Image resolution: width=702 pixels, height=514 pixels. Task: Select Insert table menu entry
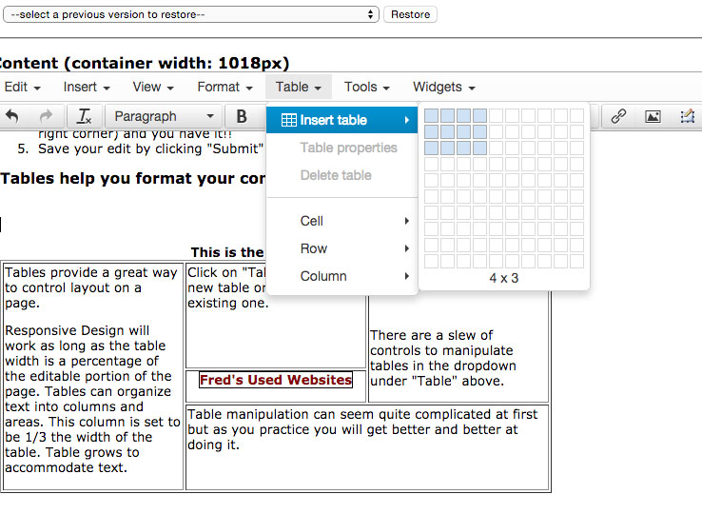click(342, 120)
